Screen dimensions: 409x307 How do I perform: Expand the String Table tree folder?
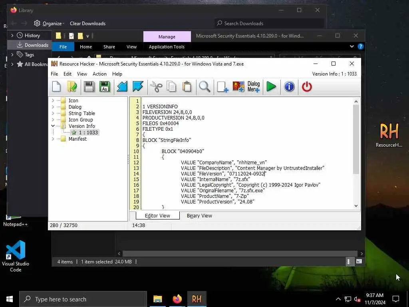click(53, 113)
